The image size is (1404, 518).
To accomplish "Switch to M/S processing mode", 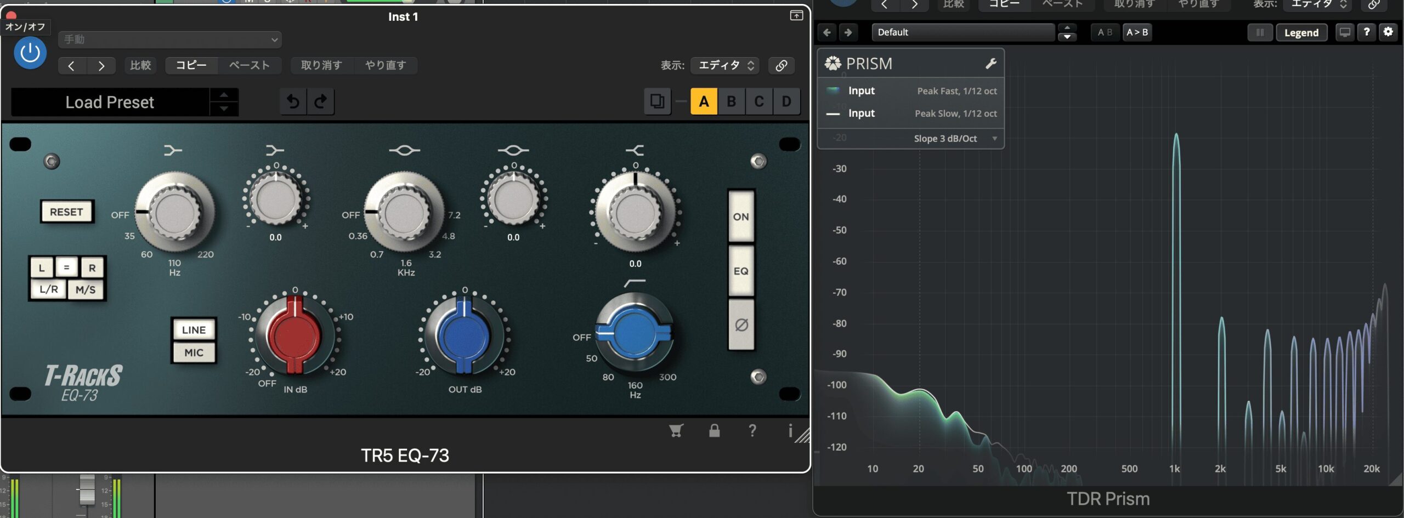I will coord(86,289).
